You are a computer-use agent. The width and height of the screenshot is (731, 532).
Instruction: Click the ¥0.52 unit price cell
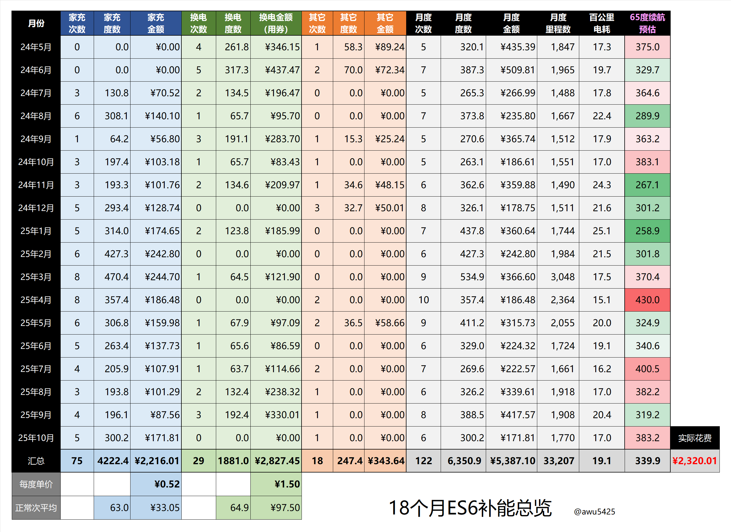[156, 484]
